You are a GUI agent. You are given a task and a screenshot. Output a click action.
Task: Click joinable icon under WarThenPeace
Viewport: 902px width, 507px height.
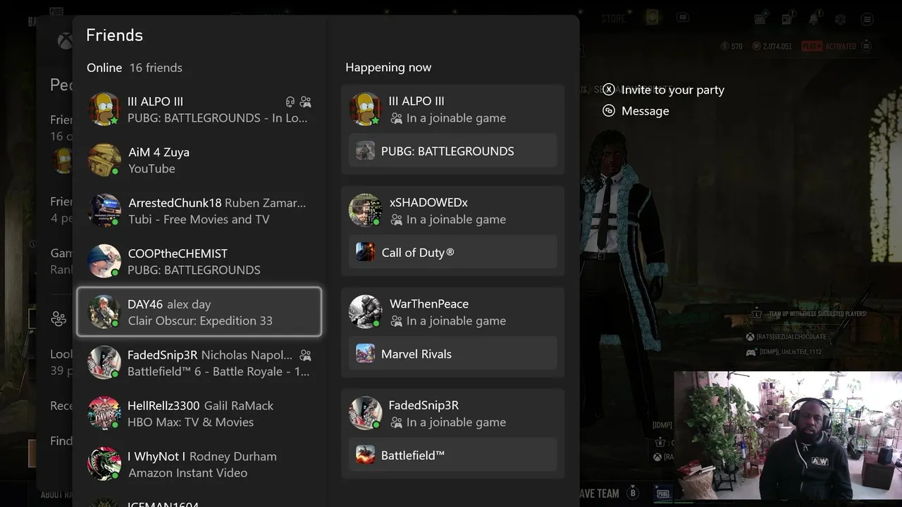[x=396, y=321]
